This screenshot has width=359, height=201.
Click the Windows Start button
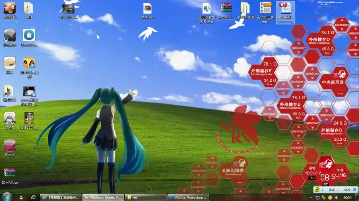tap(7, 197)
